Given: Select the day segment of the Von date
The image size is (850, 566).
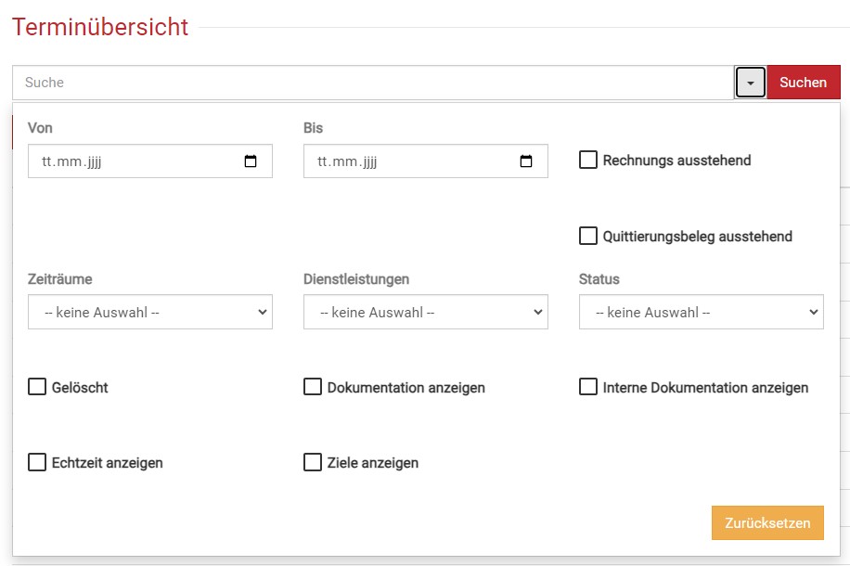Looking at the screenshot, I should (48, 161).
